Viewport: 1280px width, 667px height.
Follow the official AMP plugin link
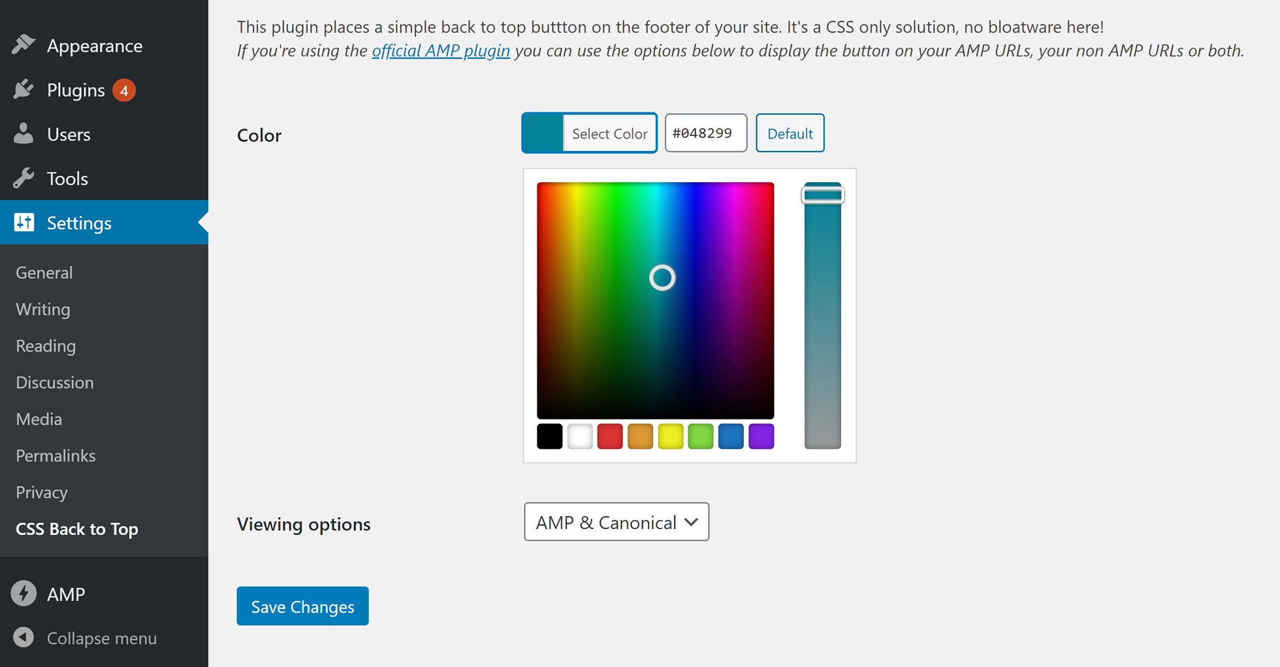point(441,50)
